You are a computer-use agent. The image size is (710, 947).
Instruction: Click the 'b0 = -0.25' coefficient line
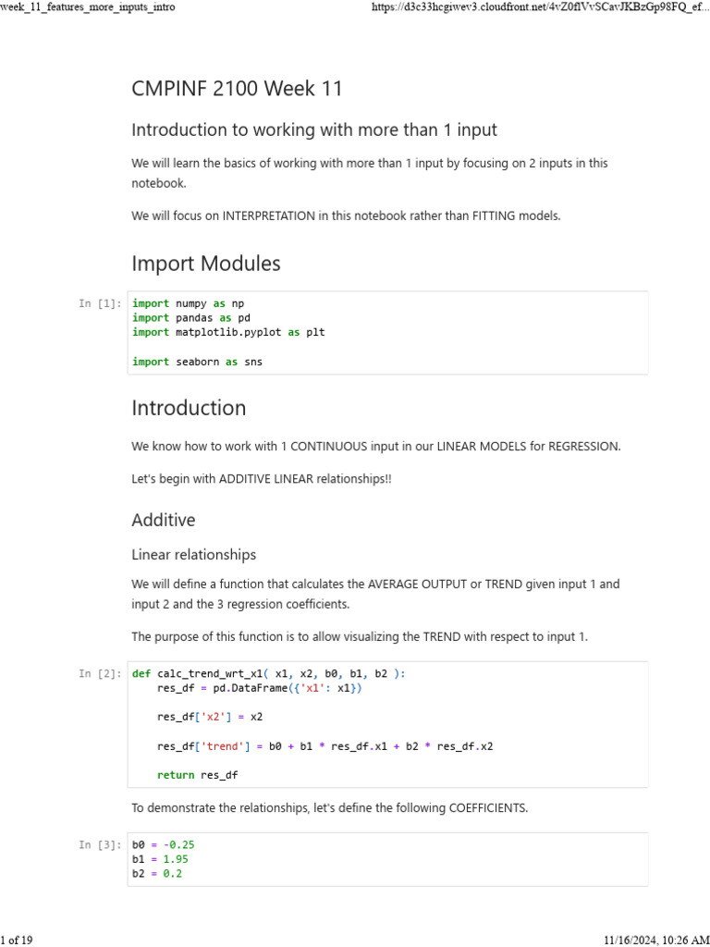pos(164,844)
